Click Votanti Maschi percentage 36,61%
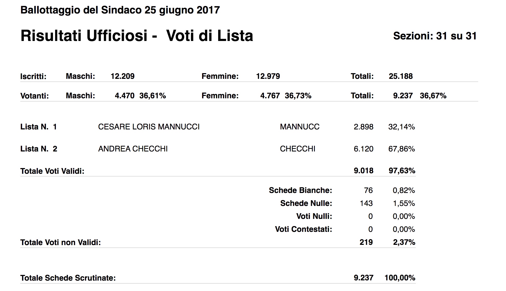The image size is (506, 291). [153, 96]
